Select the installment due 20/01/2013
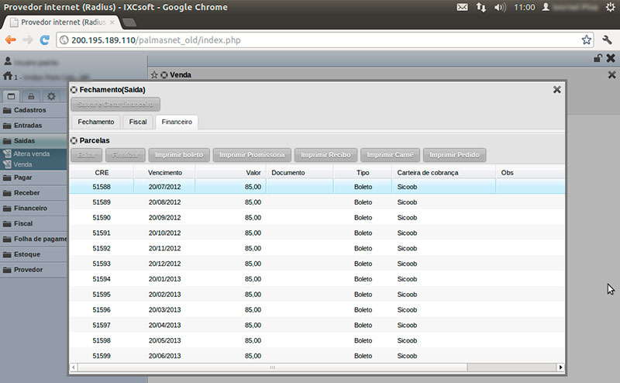 (317, 279)
